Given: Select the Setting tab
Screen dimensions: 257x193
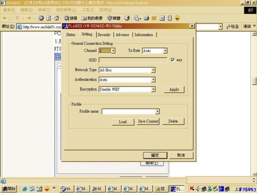Looking at the screenshot, I should pos(87,34).
